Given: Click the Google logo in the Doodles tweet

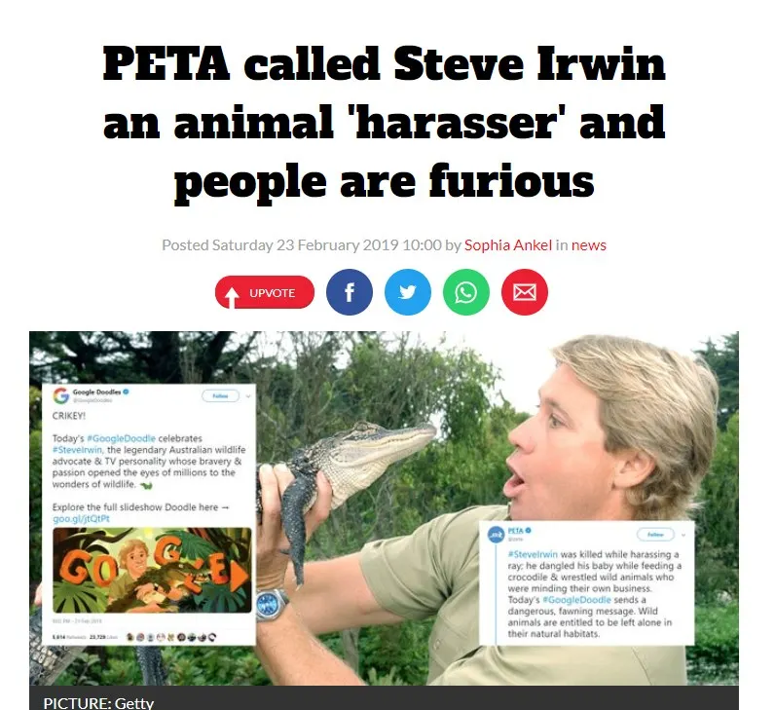Looking at the screenshot, I should click(x=60, y=395).
